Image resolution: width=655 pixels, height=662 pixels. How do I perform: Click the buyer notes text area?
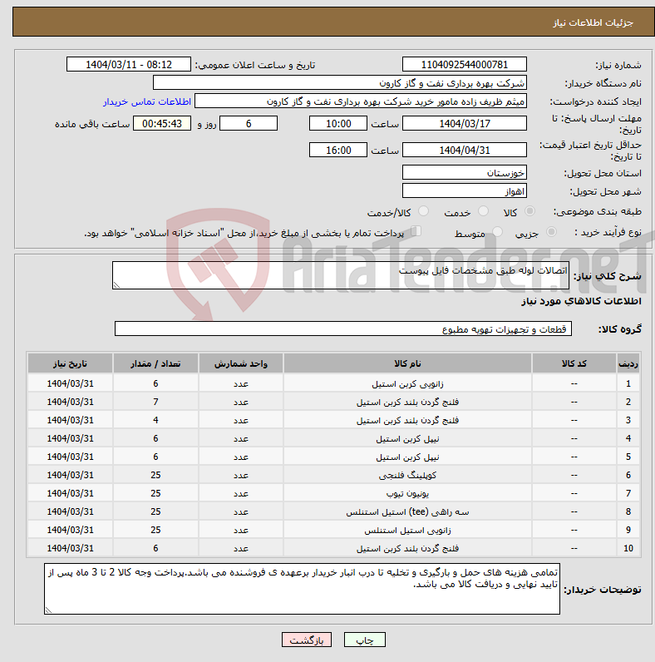click(303, 589)
